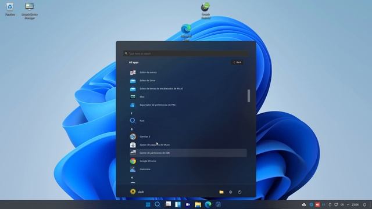Click the Start button on the taskbar
The height and width of the screenshot is (209, 372).
pyautogui.click(x=148, y=204)
